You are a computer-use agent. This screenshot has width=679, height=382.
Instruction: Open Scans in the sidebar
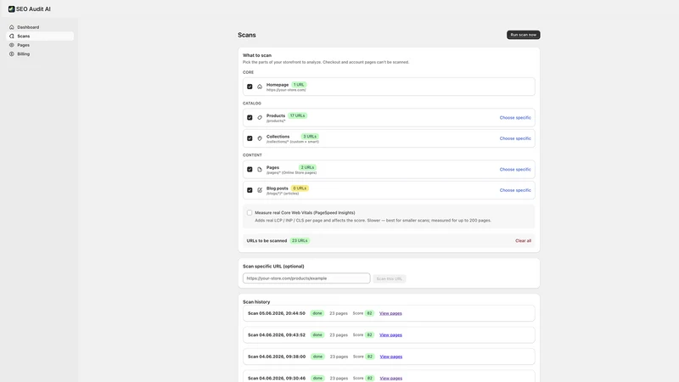[40, 36]
